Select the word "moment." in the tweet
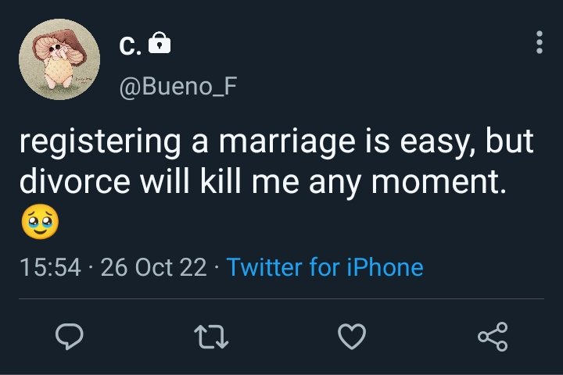The width and height of the screenshot is (563, 375). [439, 181]
